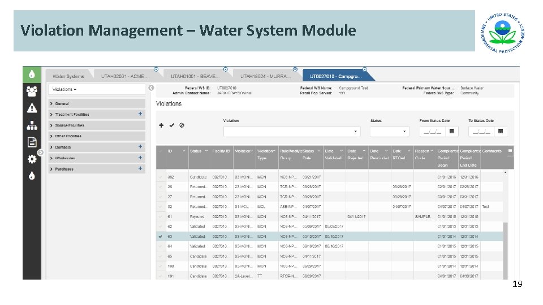Open the grid column menu icon
This screenshot has height=305, width=543.
(x=510, y=151)
